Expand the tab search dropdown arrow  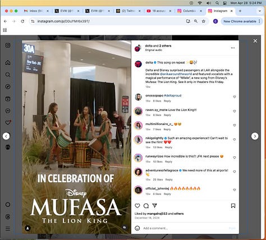(260, 11)
